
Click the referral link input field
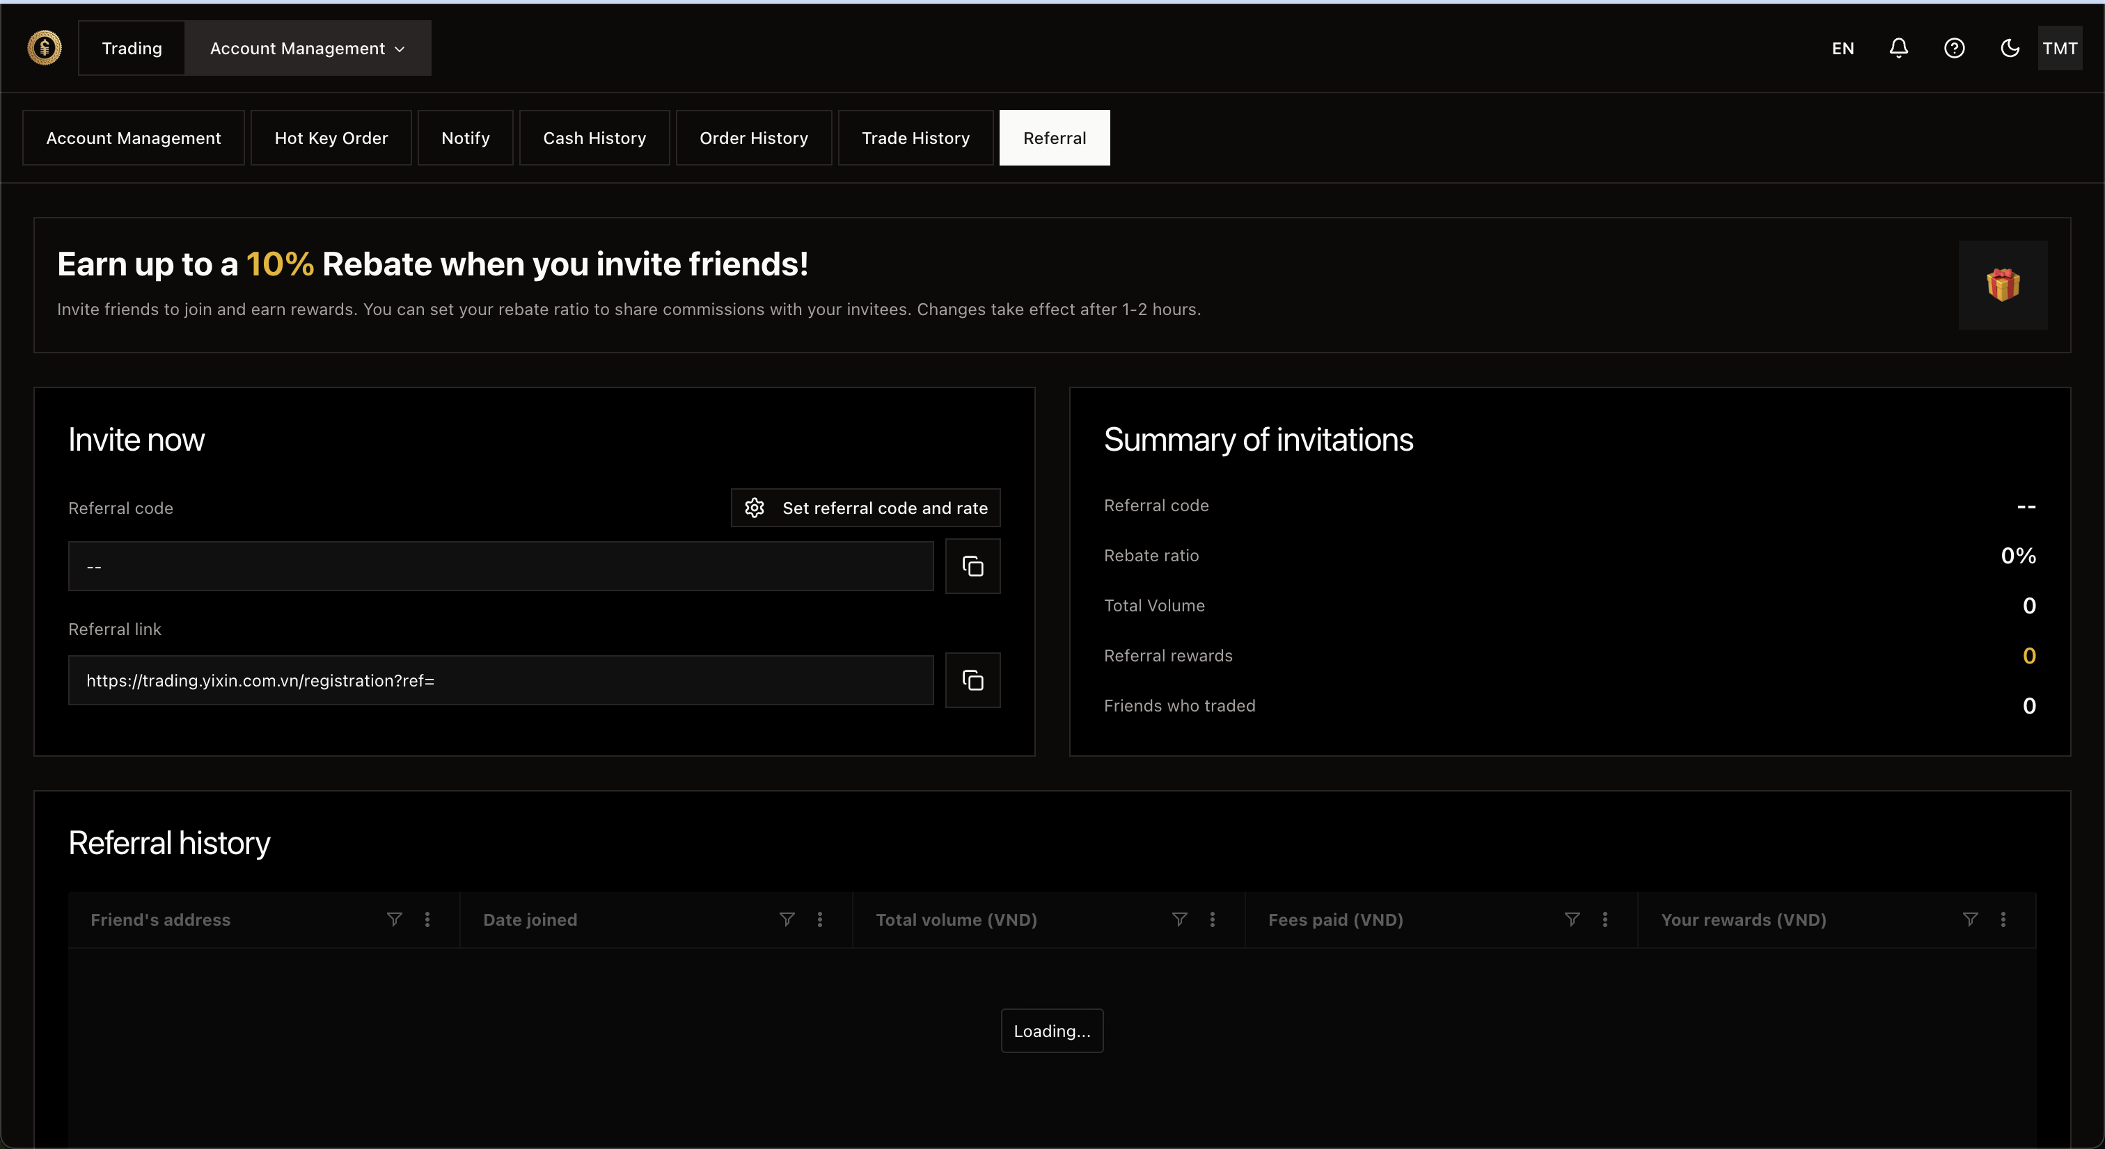point(500,680)
